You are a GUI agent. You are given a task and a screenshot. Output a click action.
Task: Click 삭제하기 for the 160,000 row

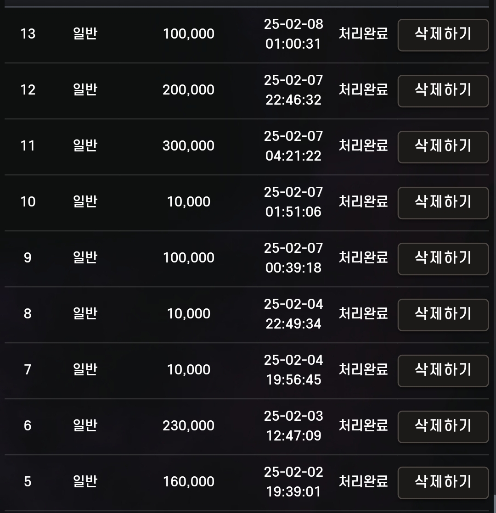pyautogui.click(x=443, y=482)
